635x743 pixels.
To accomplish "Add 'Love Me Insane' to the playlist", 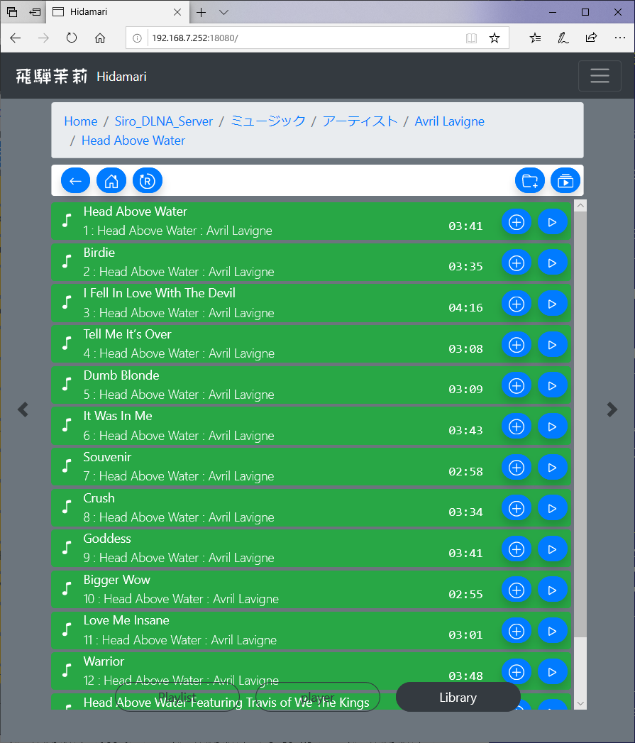I will tap(517, 631).
